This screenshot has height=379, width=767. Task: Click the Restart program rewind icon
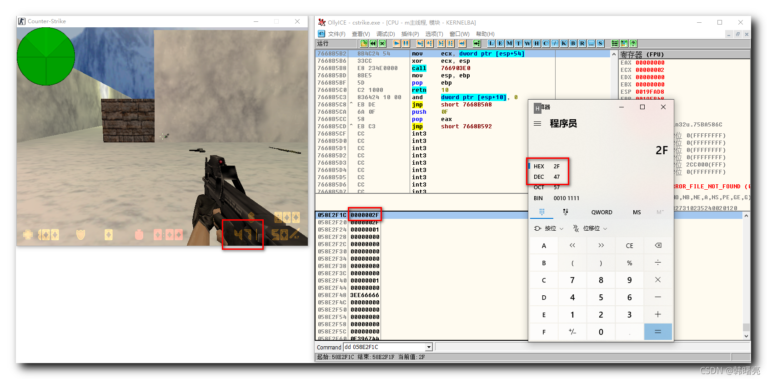[373, 43]
